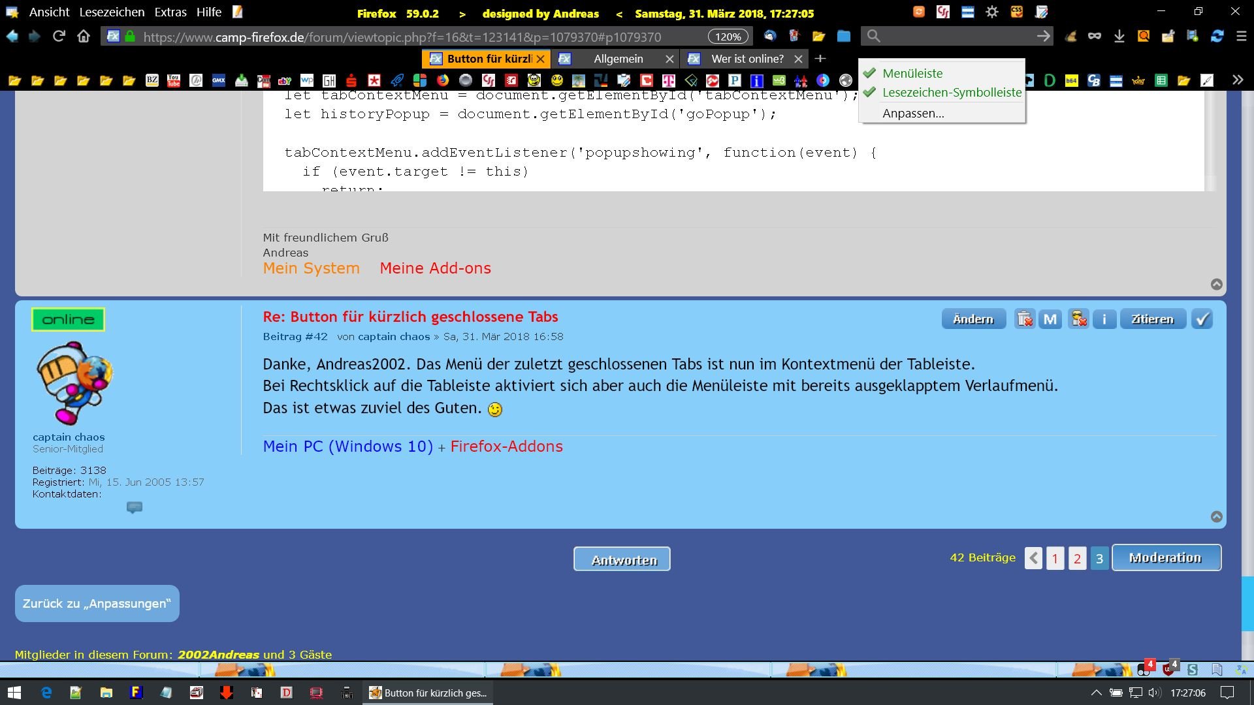Open the downloads arrow icon

coord(1119,37)
